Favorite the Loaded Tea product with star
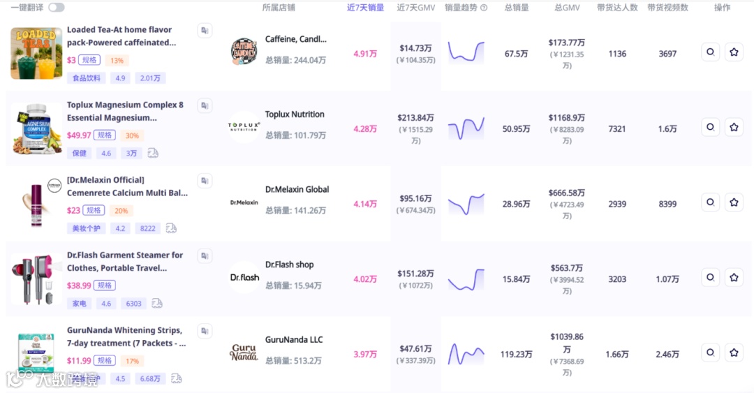 [x=734, y=52]
